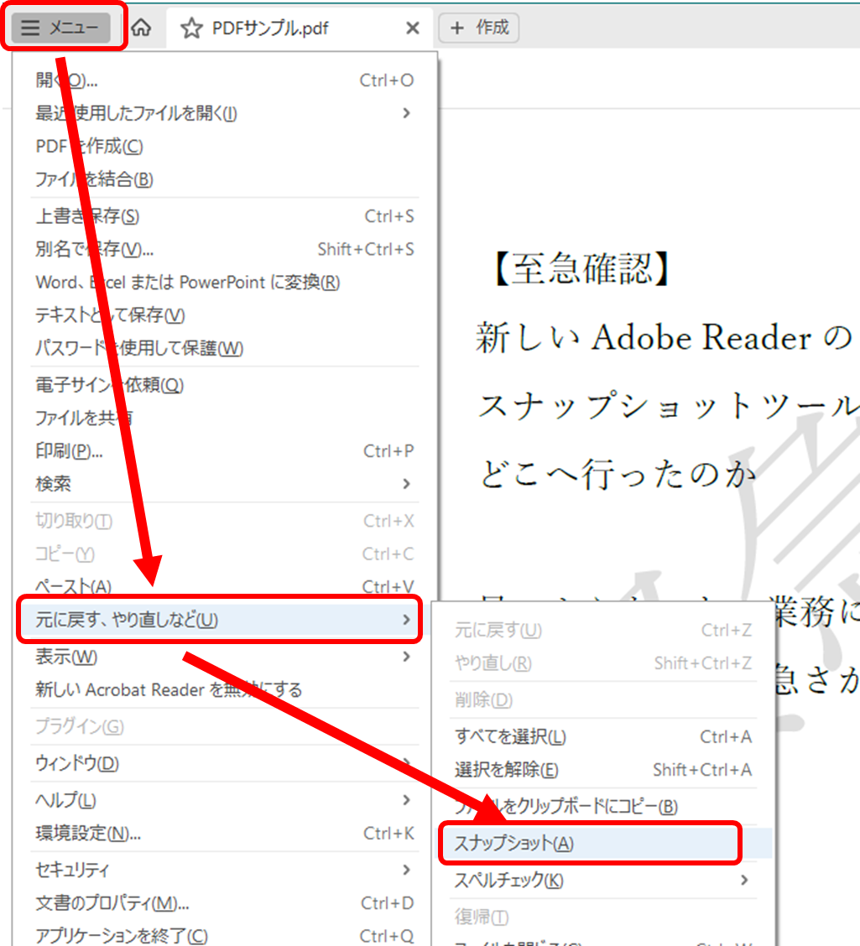
Task: Click the 【至急確認】 heading text
Action: [581, 269]
